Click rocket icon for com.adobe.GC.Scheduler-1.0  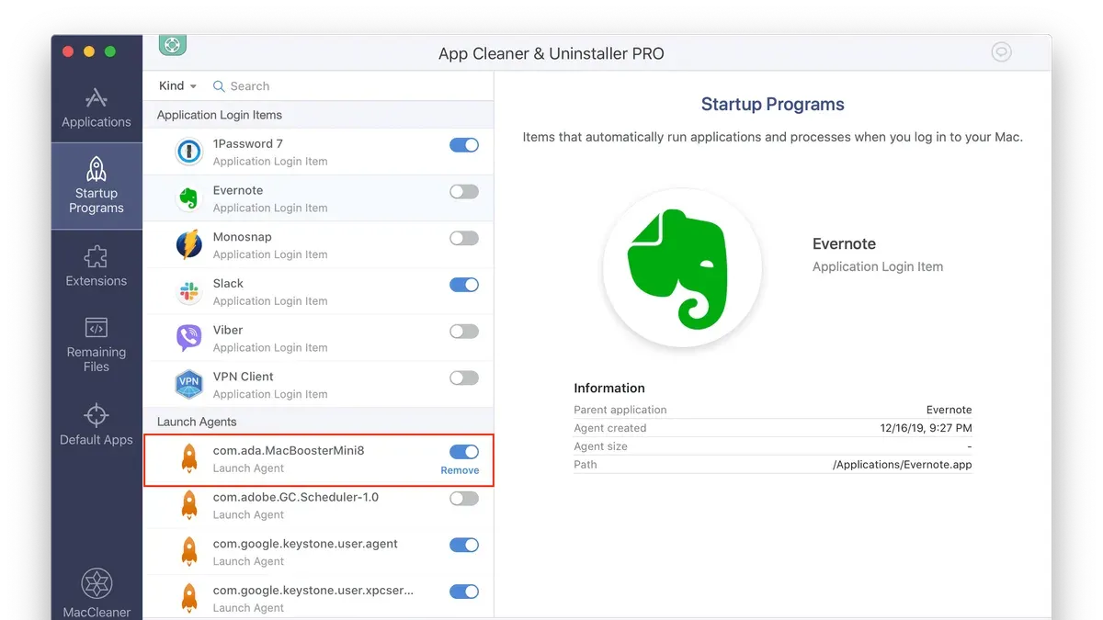coord(189,505)
